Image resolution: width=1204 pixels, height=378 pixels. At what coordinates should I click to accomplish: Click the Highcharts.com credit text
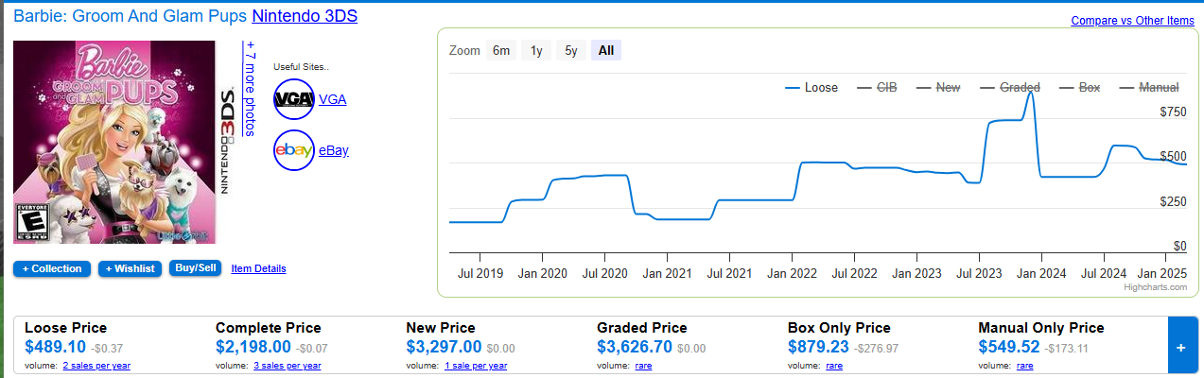tap(1155, 287)
